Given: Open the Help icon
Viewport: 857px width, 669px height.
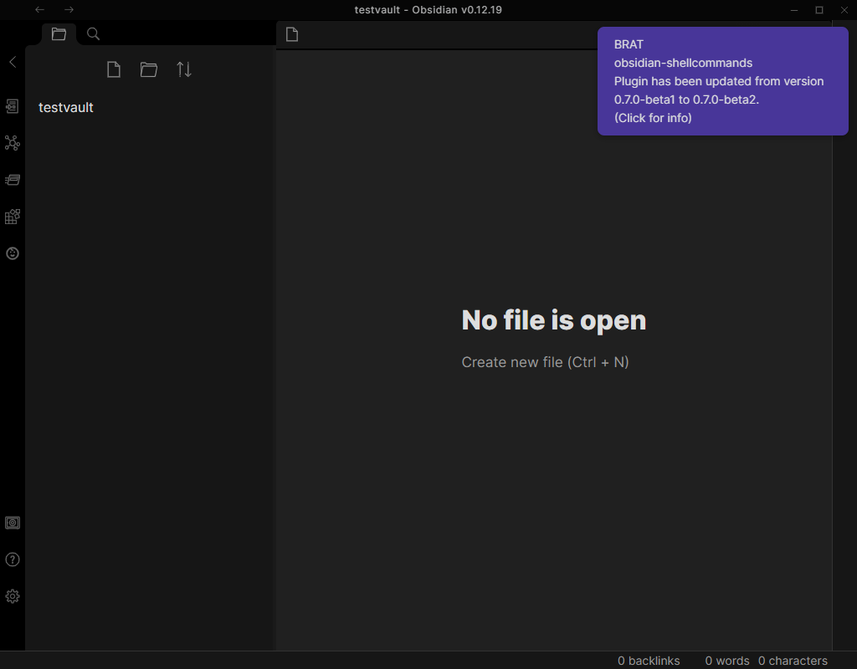Looking at the screenshot, I should pyautogui.click(x=13, y=559).
